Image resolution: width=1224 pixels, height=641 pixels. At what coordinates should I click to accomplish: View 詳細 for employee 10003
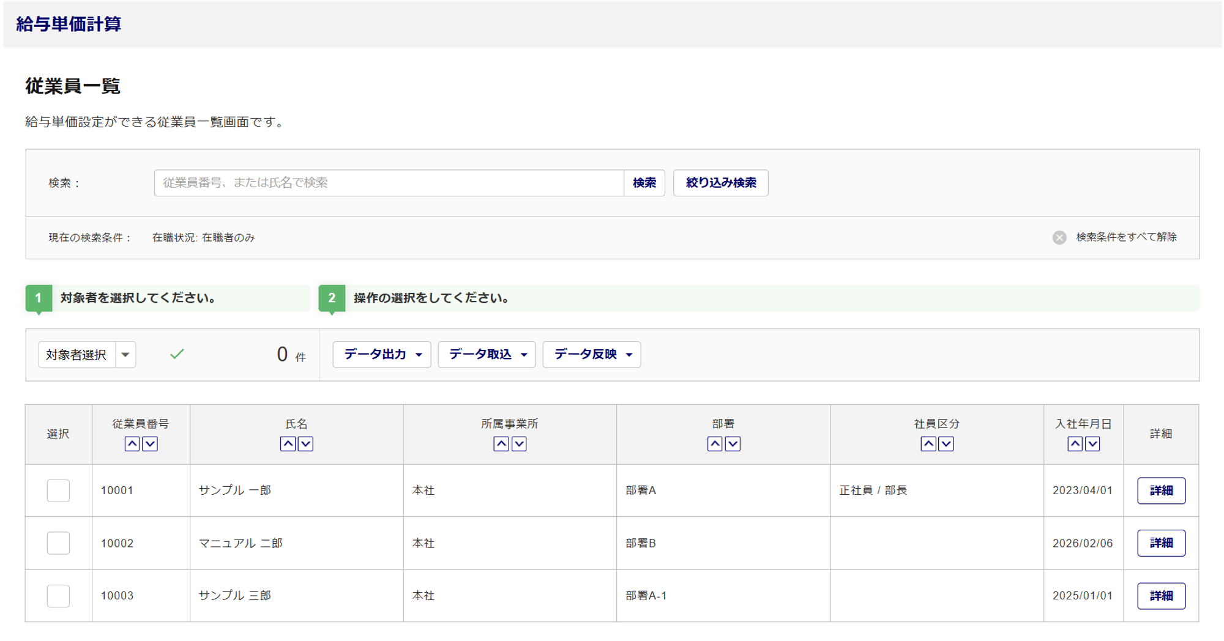(1161, 596)
